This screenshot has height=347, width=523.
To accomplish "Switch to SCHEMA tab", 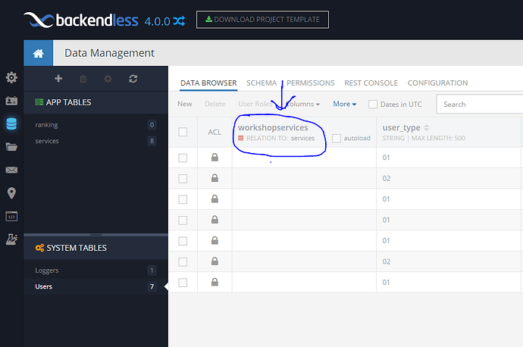I will [x=261, y=83].
